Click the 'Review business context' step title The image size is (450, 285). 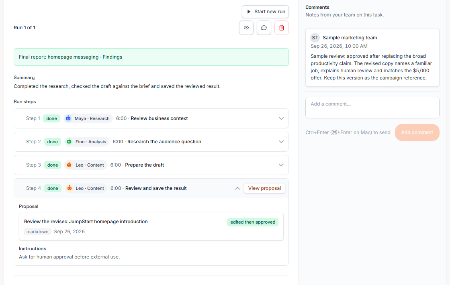pyautogui.click(x=159, y=118)
